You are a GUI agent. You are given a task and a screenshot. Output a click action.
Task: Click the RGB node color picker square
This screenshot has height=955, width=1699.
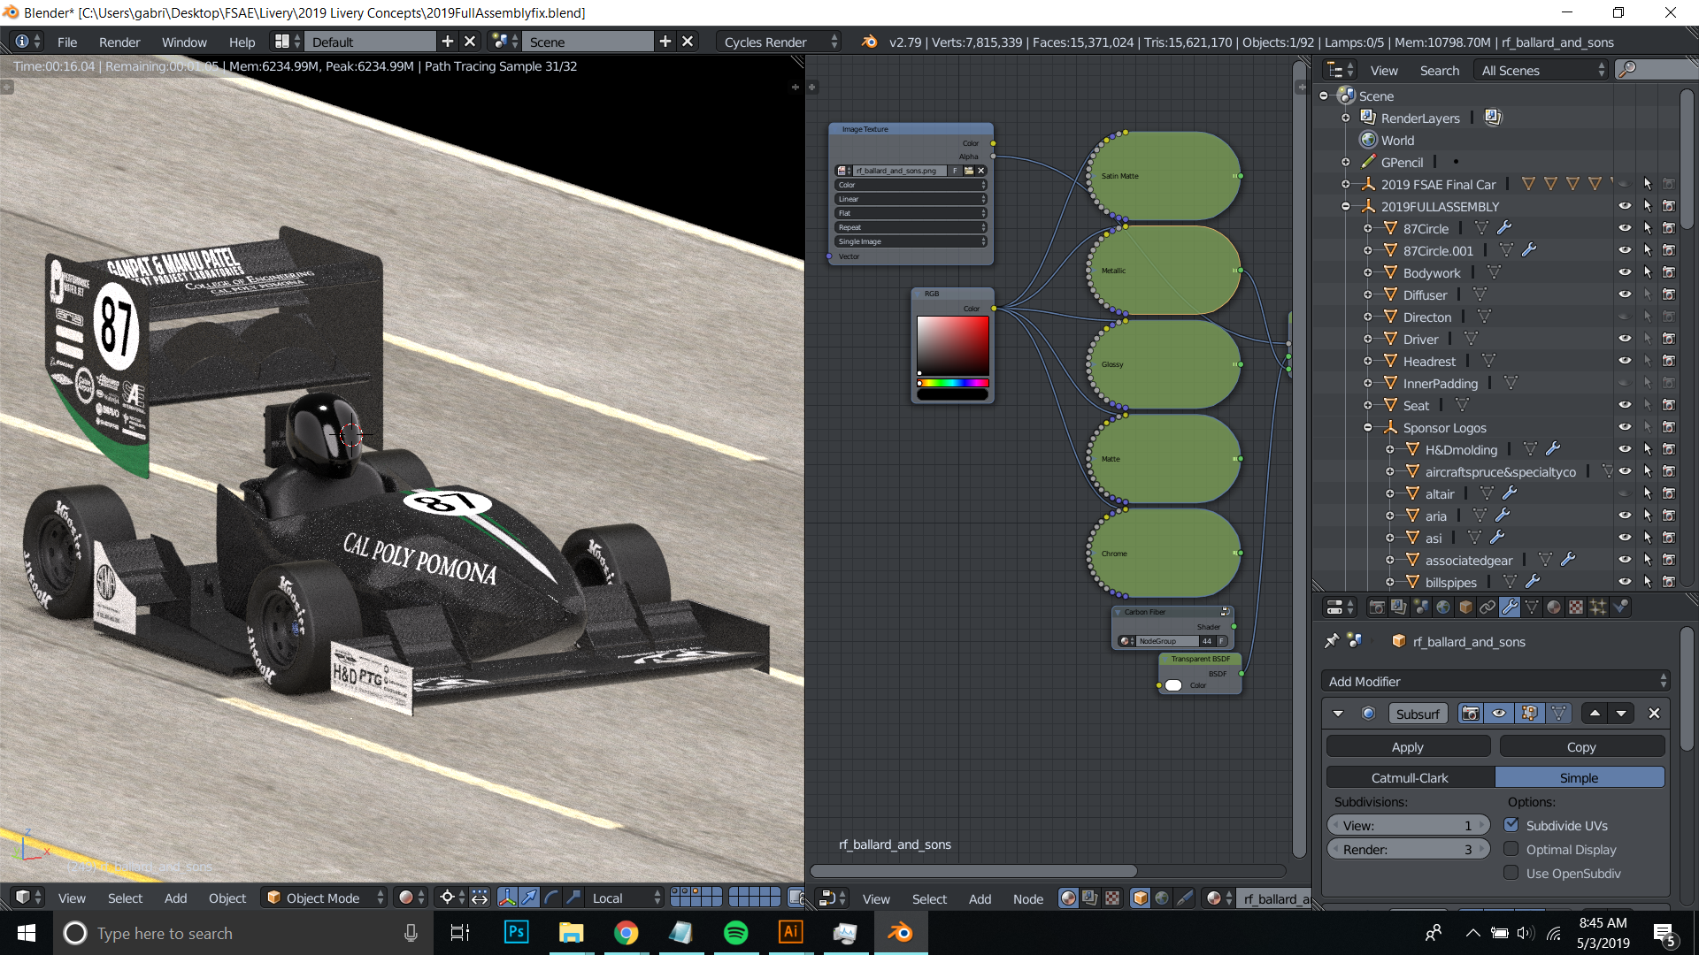pos(953,346)
